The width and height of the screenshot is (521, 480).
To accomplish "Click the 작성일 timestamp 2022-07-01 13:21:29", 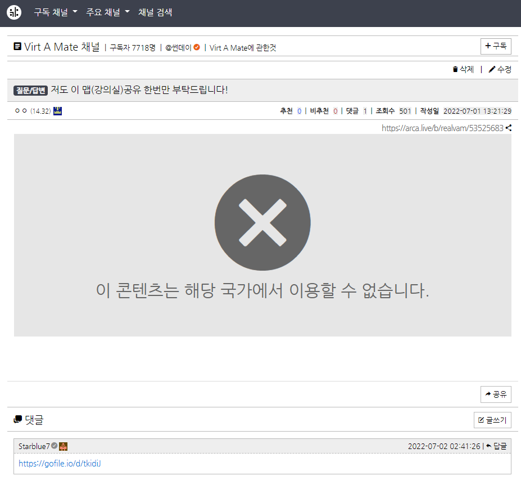I will pyautogui.click(x=477, y=111).
